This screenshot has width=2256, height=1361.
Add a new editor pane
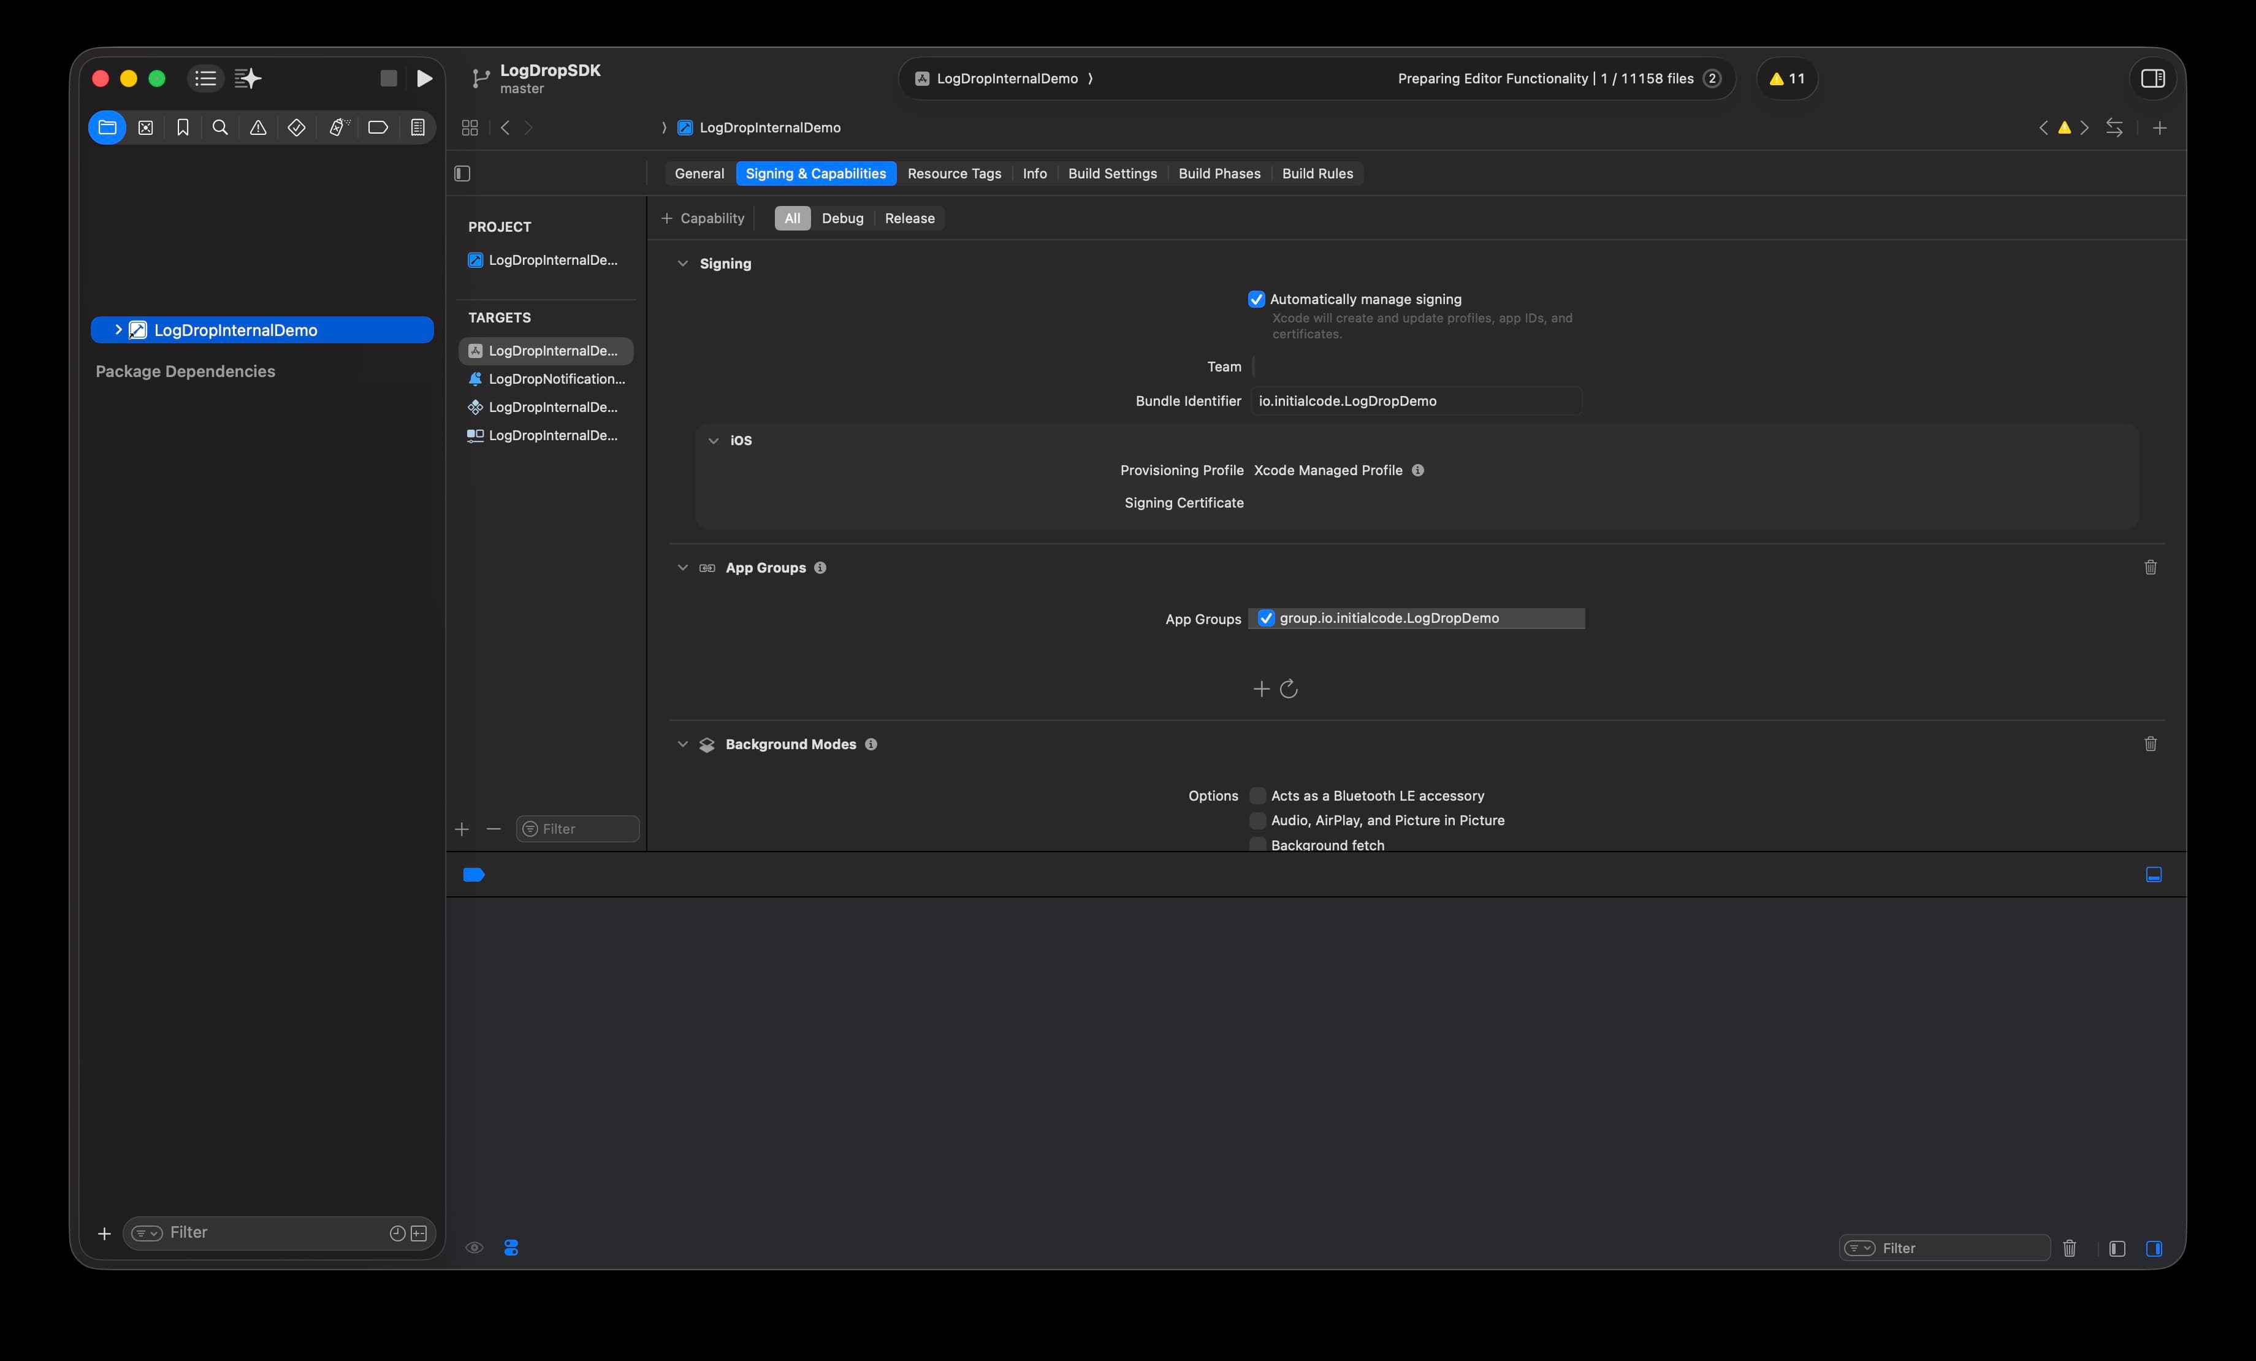point(2160,128)
